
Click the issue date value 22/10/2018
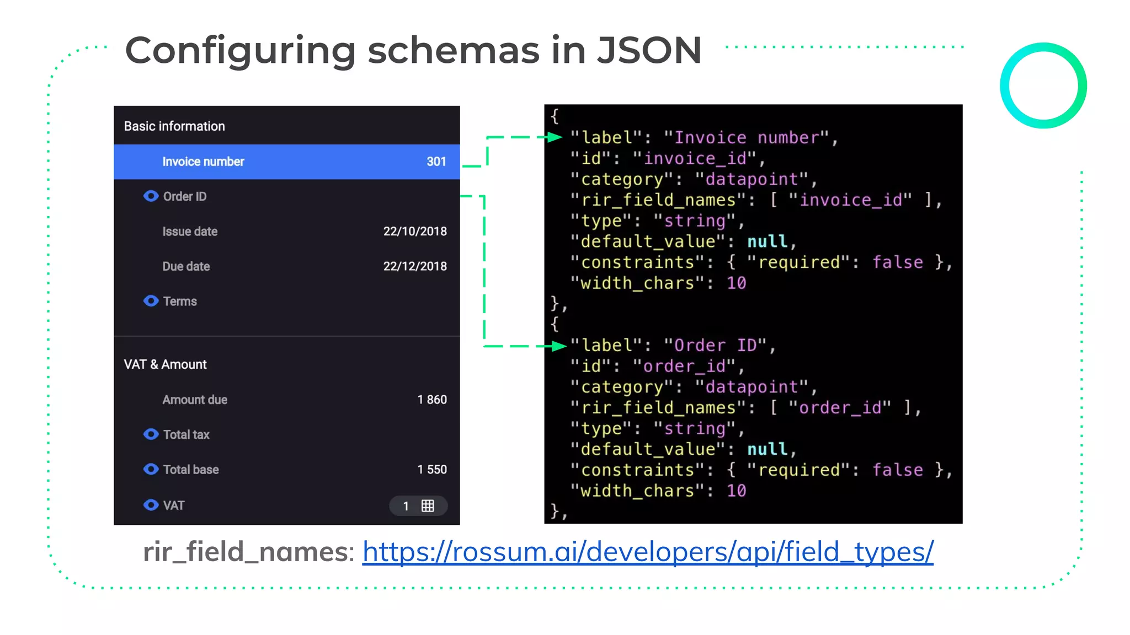415,232
